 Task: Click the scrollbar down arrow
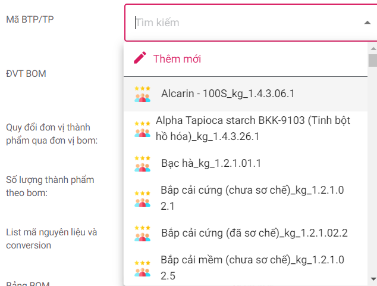372,279
